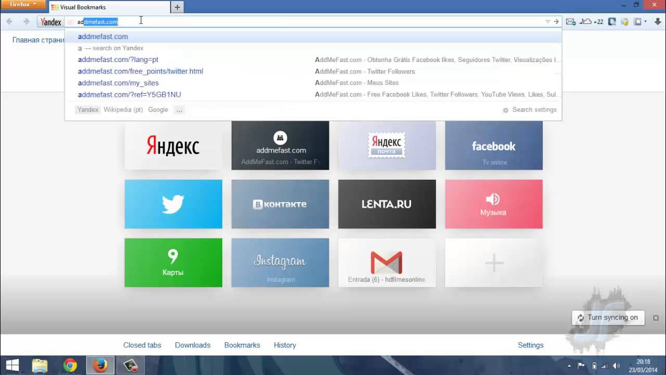Click inside the address bar text field

tap(312, 21)
